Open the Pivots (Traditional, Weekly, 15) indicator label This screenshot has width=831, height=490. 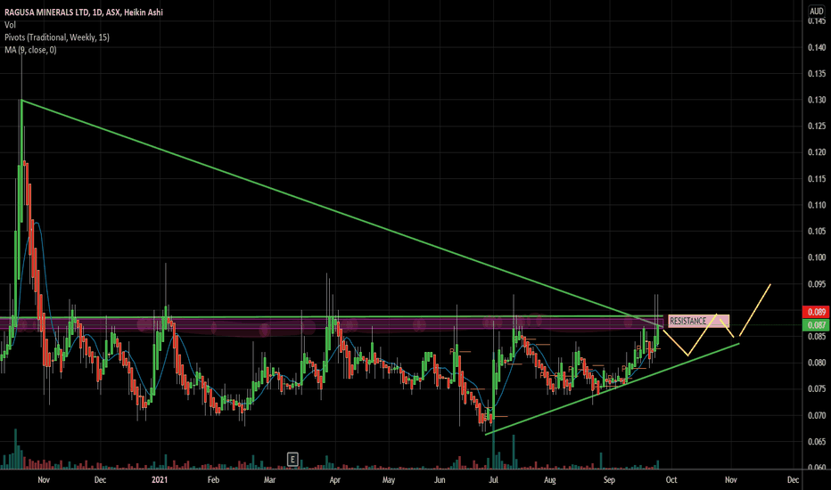(57, 37)
